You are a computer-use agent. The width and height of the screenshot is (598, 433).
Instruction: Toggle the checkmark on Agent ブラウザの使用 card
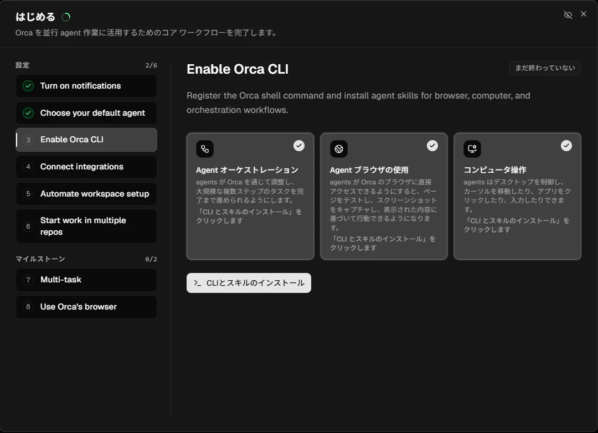[432, 146]
